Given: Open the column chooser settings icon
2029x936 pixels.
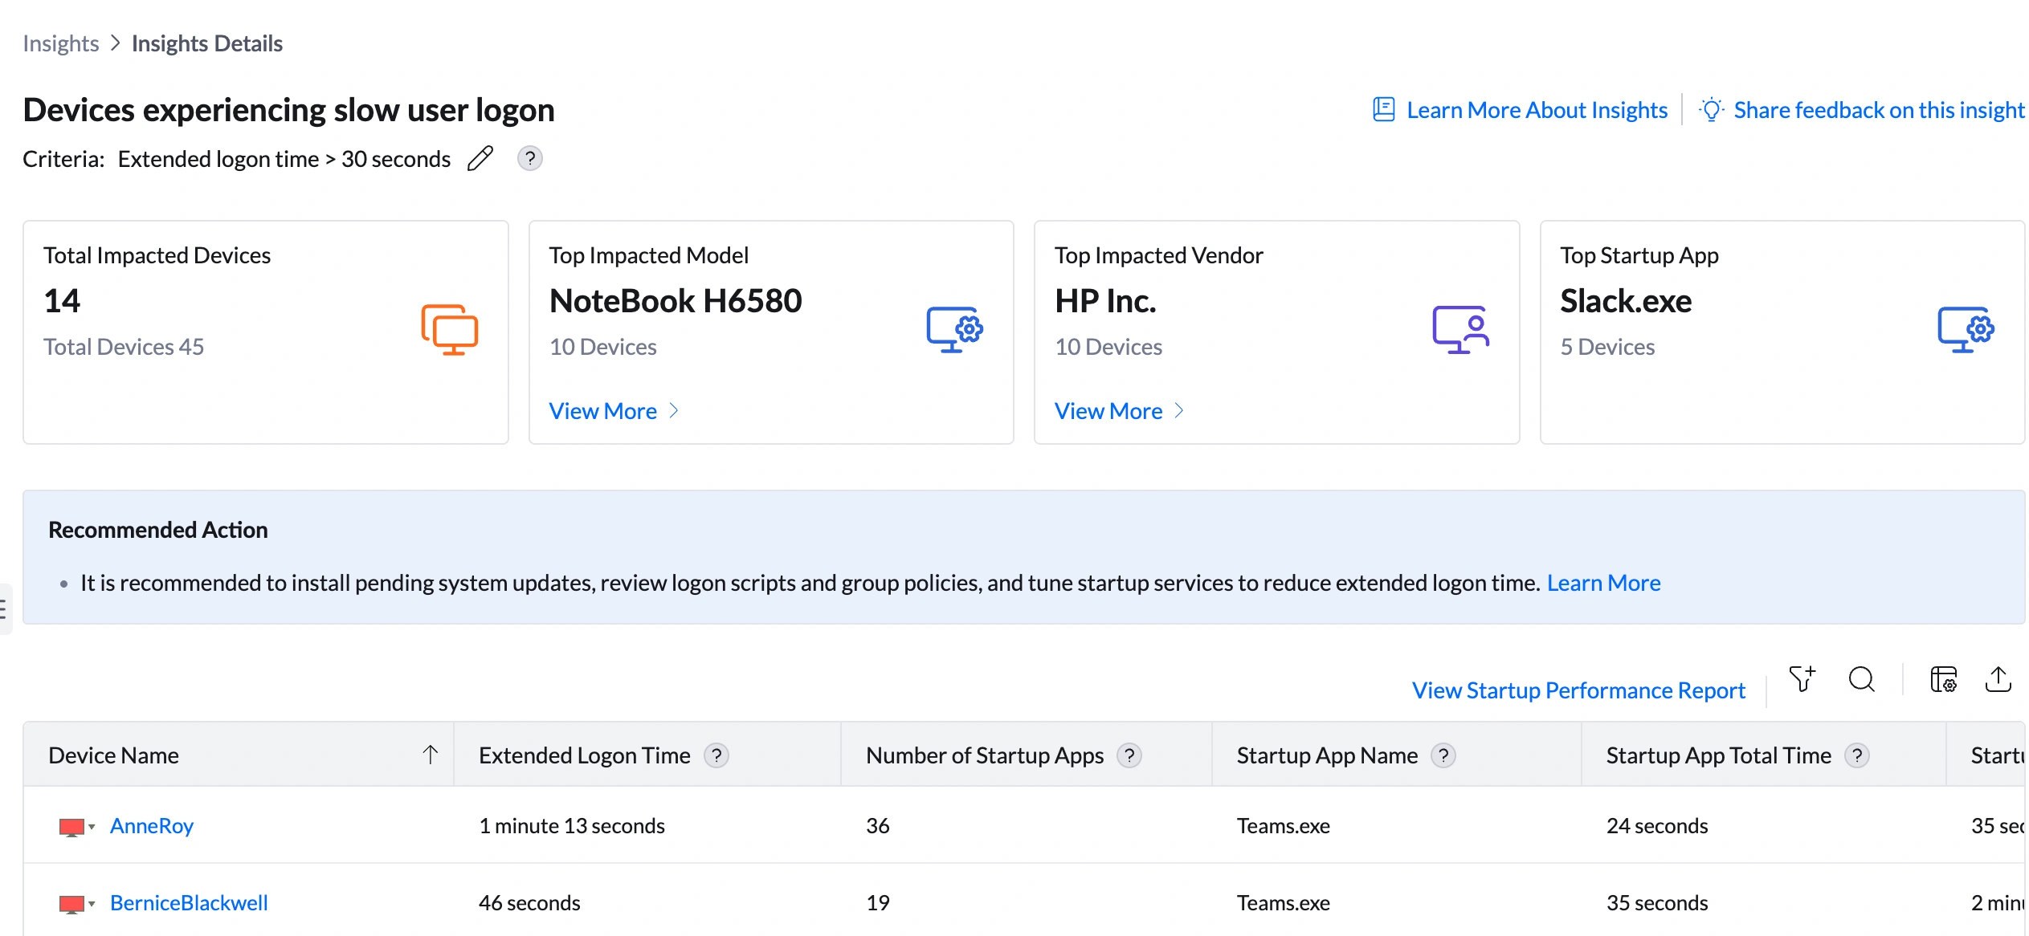Looking at the screenshot, I should pyautogui.click(x=1943, y=679).
